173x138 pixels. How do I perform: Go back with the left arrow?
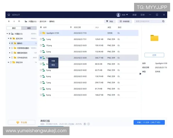(9, 21)
